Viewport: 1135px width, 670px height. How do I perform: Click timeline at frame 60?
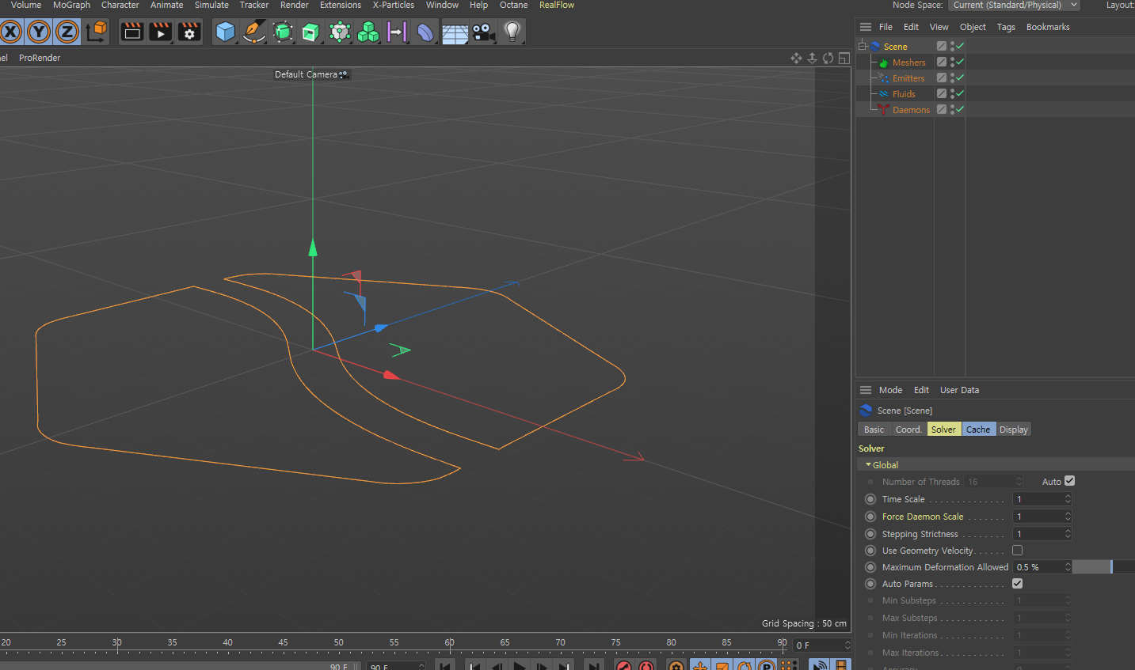point(449,644)
